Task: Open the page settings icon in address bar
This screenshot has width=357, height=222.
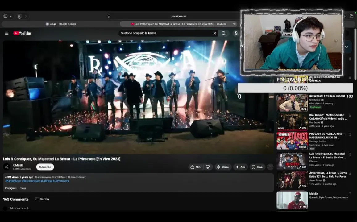Action: (109, 16)
